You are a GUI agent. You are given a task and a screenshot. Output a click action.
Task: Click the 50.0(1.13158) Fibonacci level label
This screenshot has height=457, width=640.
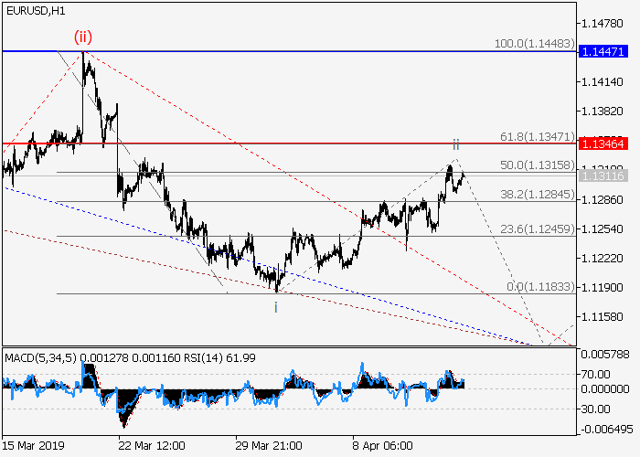[x=537, y=165]
